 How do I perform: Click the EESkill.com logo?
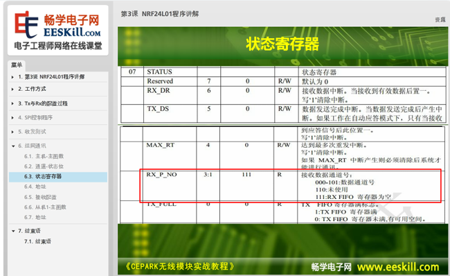point(58,31)
